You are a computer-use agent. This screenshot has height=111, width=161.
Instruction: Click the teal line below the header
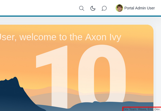pos(80,16)
